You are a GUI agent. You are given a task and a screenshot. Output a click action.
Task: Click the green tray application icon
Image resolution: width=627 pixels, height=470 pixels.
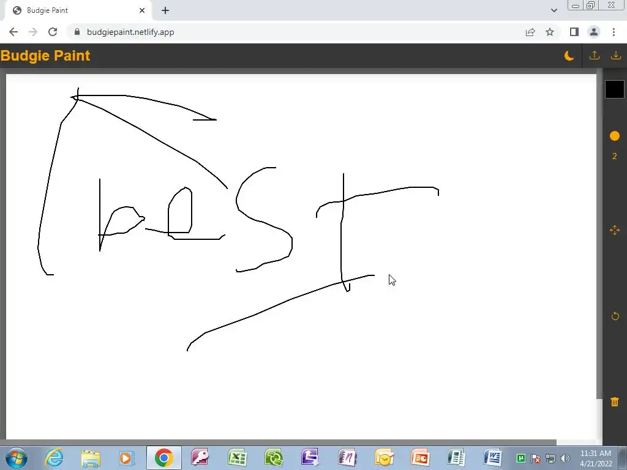(x=520, y=458)
